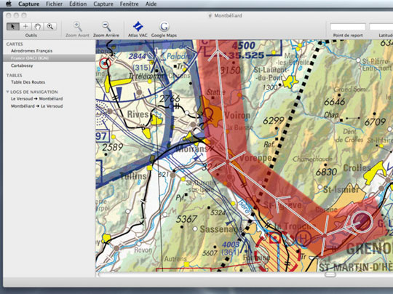Screen dimensions: 393x294
Task: Open Montbéliard → Le Versoud log
Action: coord(36,106)
